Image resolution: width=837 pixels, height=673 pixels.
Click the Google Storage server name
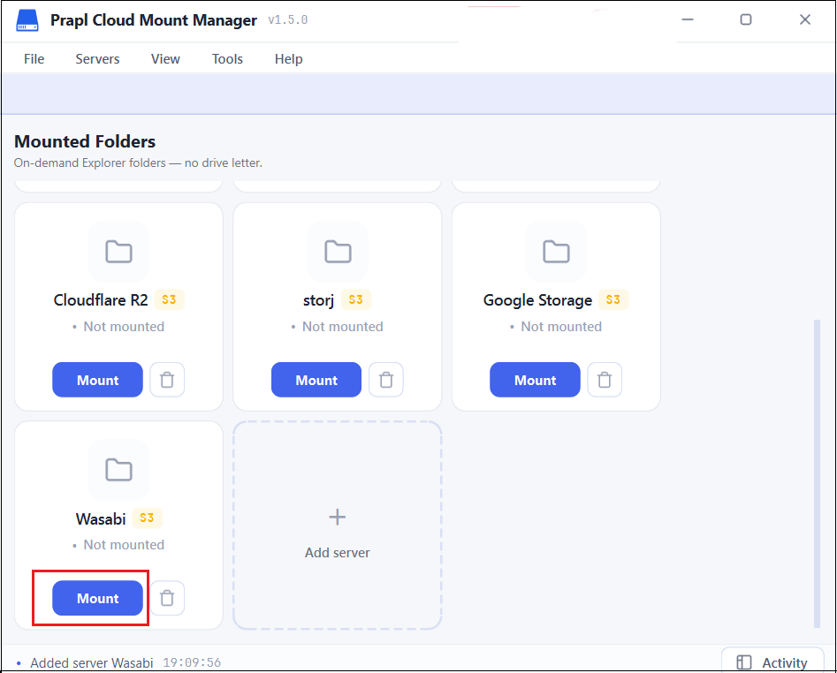tap(537, 301)
